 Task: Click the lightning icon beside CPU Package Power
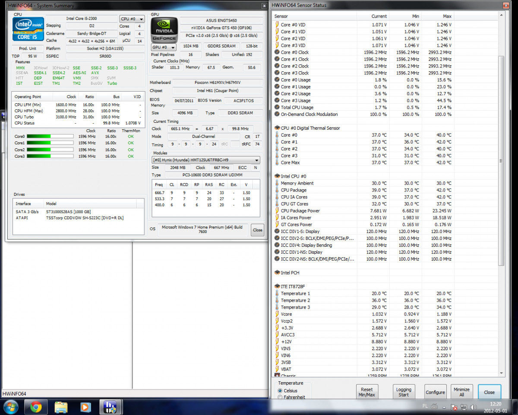tap(277, 211)
